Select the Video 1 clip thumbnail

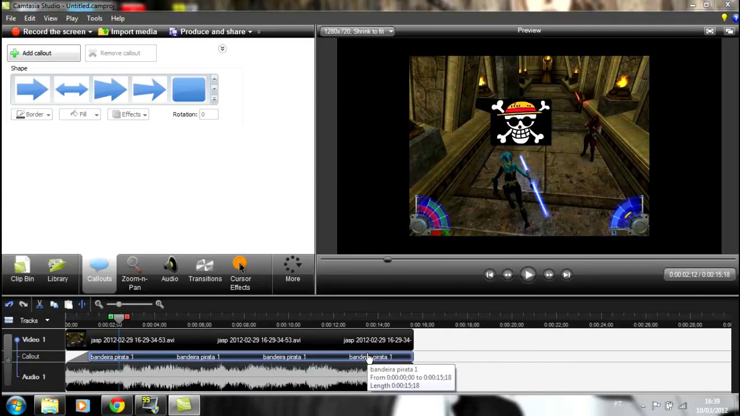click(x=76, y=340)
